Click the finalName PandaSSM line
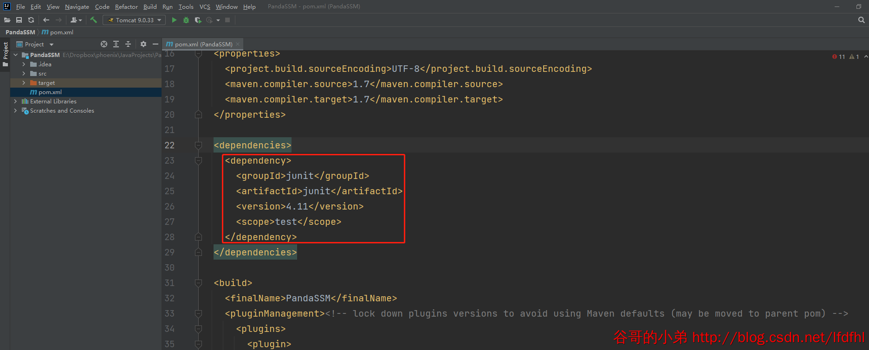This screenshot has height=350, width=869. pos(311,298)
